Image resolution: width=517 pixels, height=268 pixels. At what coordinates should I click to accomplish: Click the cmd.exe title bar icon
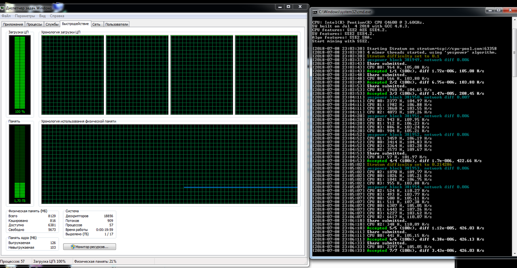point(315,12)
